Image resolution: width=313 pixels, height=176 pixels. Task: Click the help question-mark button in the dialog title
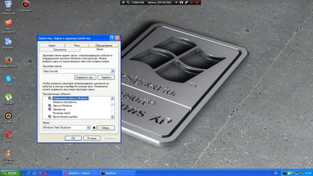point(112,38)
